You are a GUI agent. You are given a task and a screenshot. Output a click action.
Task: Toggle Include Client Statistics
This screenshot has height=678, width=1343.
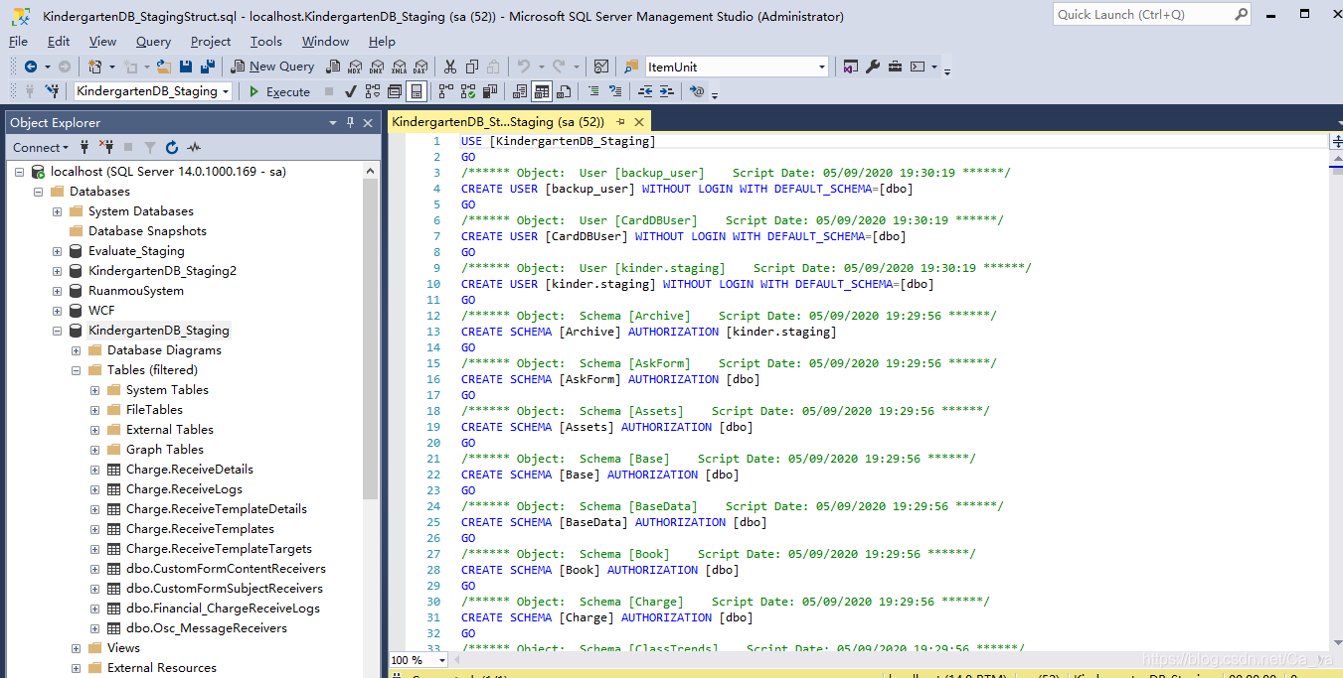[489, 91]
